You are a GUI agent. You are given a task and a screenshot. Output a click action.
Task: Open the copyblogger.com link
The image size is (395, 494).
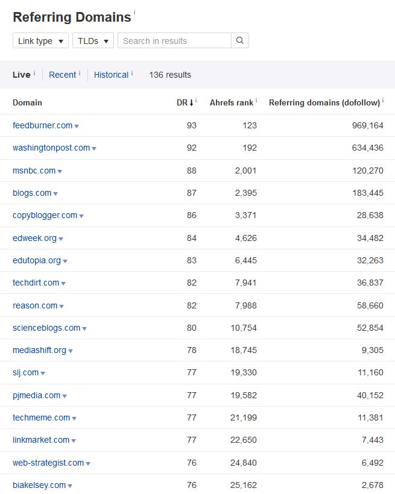(x=45, y=215)
